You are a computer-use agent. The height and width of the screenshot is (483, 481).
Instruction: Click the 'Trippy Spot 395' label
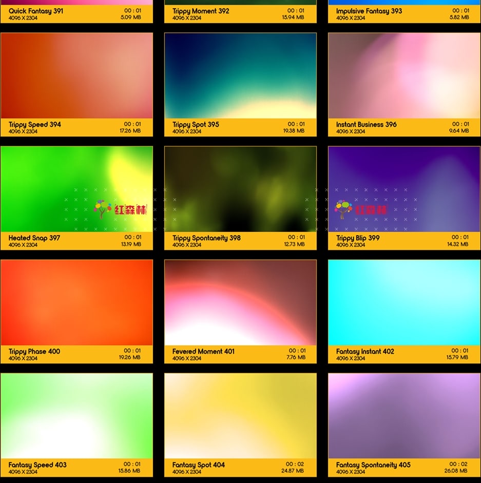pos(196,124)
